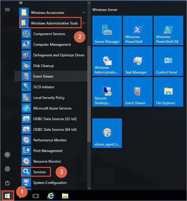Open ODBC Data Sources (32-bit)
The width and height of the screenshot is (187, 201).
click(x=51, y=119)
